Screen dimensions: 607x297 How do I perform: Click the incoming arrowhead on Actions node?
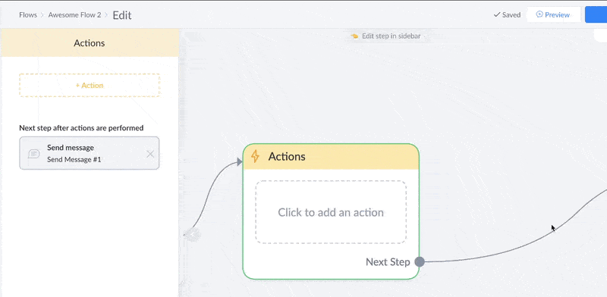pyautogui.click(x=240, y=162)
